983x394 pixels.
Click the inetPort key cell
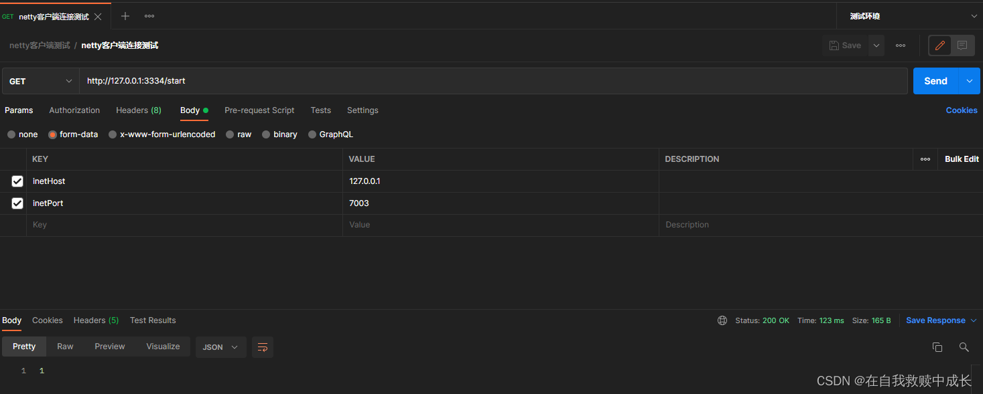184,203
